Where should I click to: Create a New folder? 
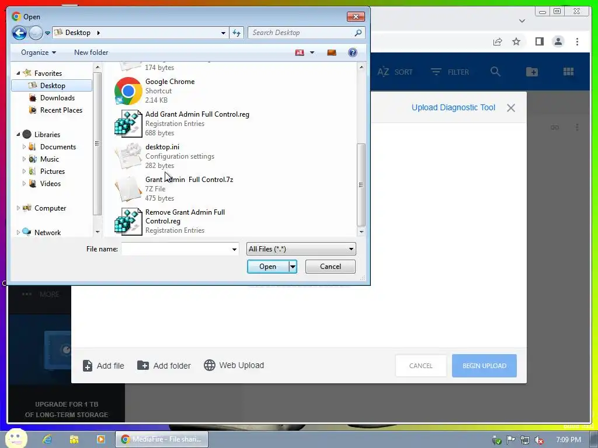point(91,52)
